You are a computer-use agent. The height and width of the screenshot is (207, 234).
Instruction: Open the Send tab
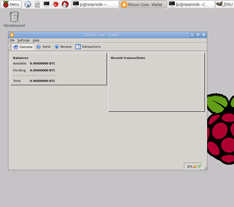(43, 47)
